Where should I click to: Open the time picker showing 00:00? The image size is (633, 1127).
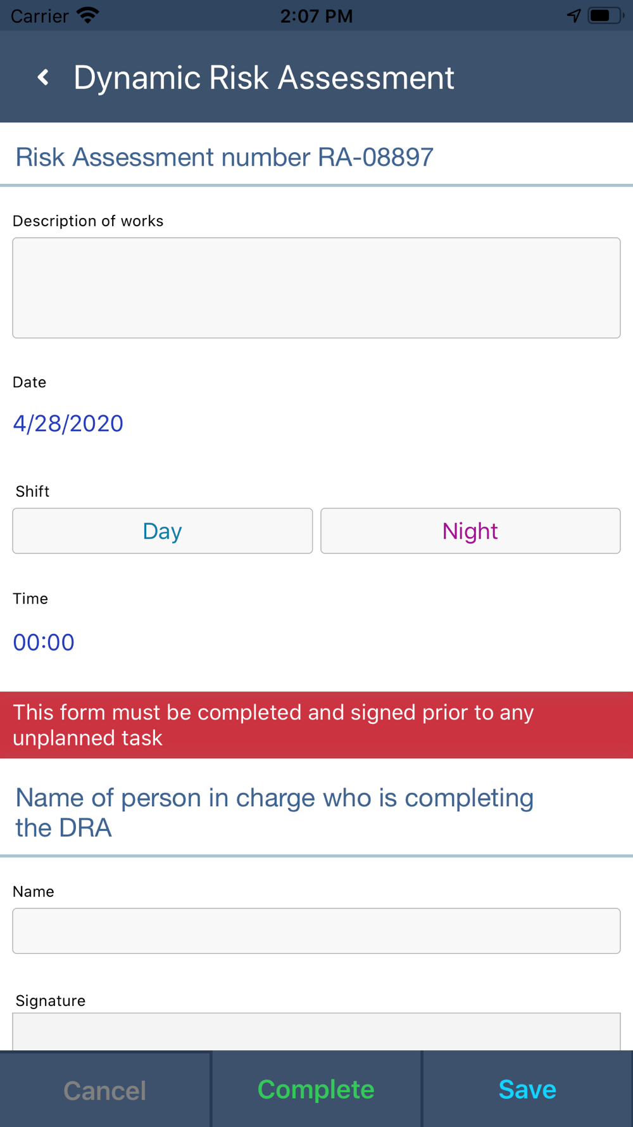(x=44, y=642)
